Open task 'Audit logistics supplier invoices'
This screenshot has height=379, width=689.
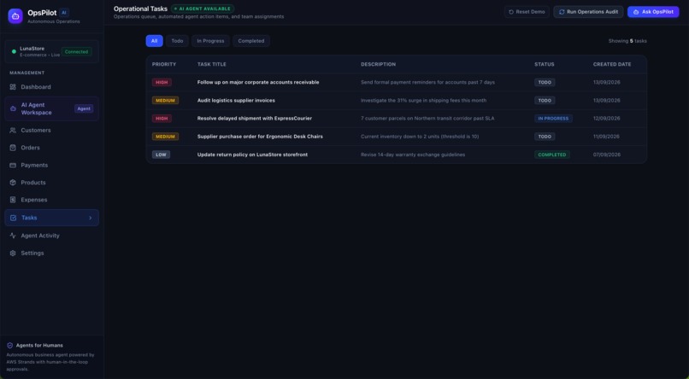pos(236,101)
